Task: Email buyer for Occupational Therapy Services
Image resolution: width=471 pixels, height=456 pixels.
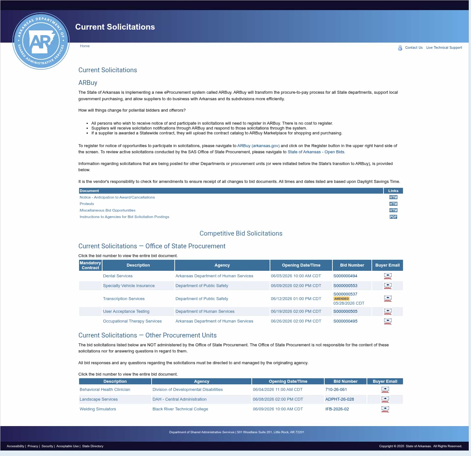Action: (388, 321)
